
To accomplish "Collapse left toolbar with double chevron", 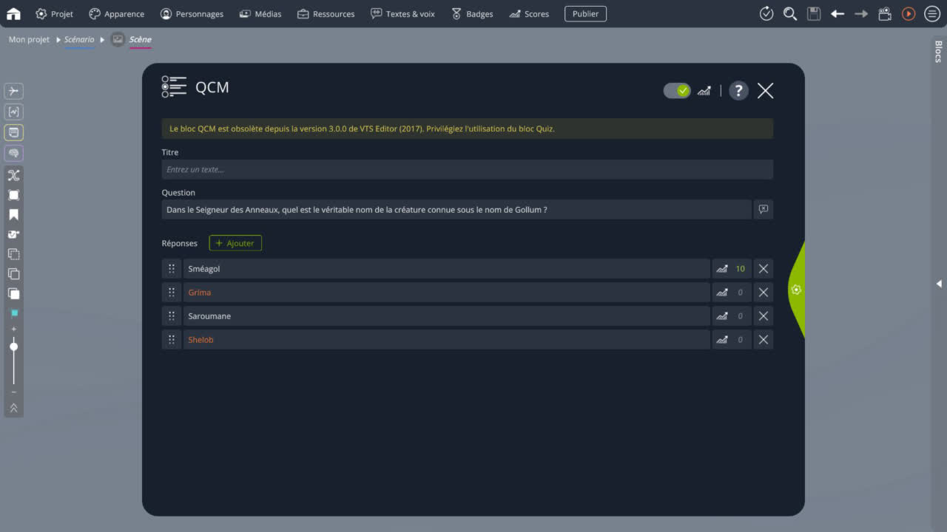I will 13,408.
